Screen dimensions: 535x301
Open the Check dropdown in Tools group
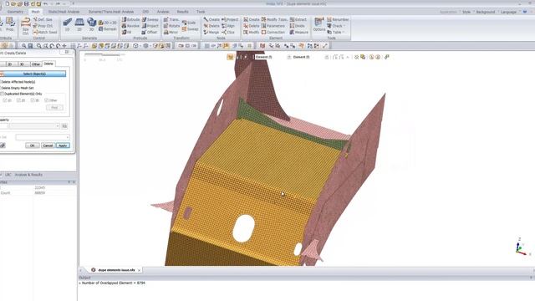(336, 26)
